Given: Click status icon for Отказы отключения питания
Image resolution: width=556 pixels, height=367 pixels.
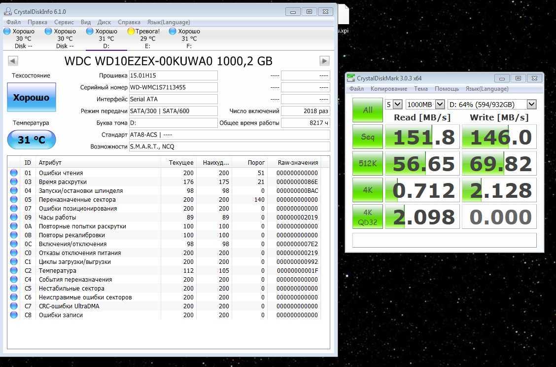Looking at the screenshot, I should tap(14, 253).
